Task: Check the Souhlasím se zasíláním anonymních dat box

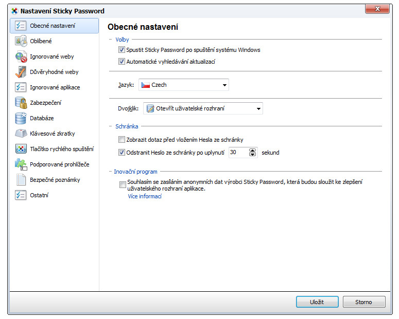Action: pos(123,184)
